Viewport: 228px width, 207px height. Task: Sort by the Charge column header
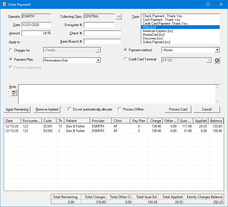coord(155,121)
